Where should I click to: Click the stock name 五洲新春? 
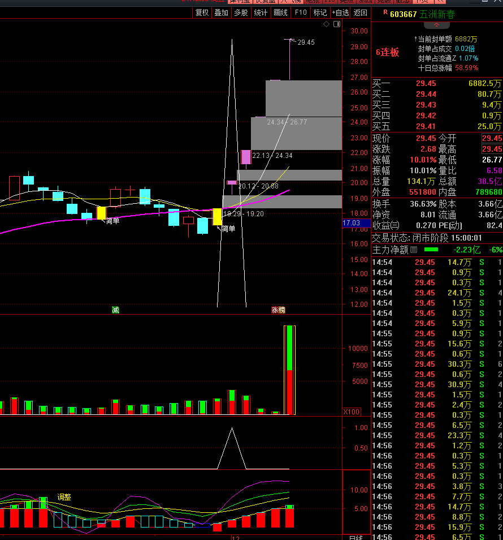click(437, 15)
